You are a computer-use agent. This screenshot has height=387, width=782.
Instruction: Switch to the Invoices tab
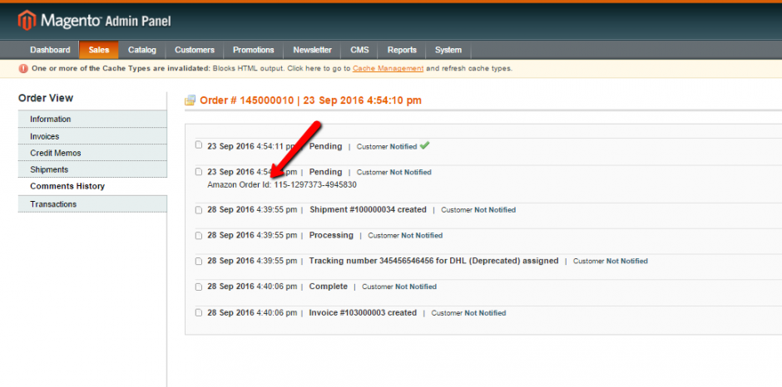point(93,136)
